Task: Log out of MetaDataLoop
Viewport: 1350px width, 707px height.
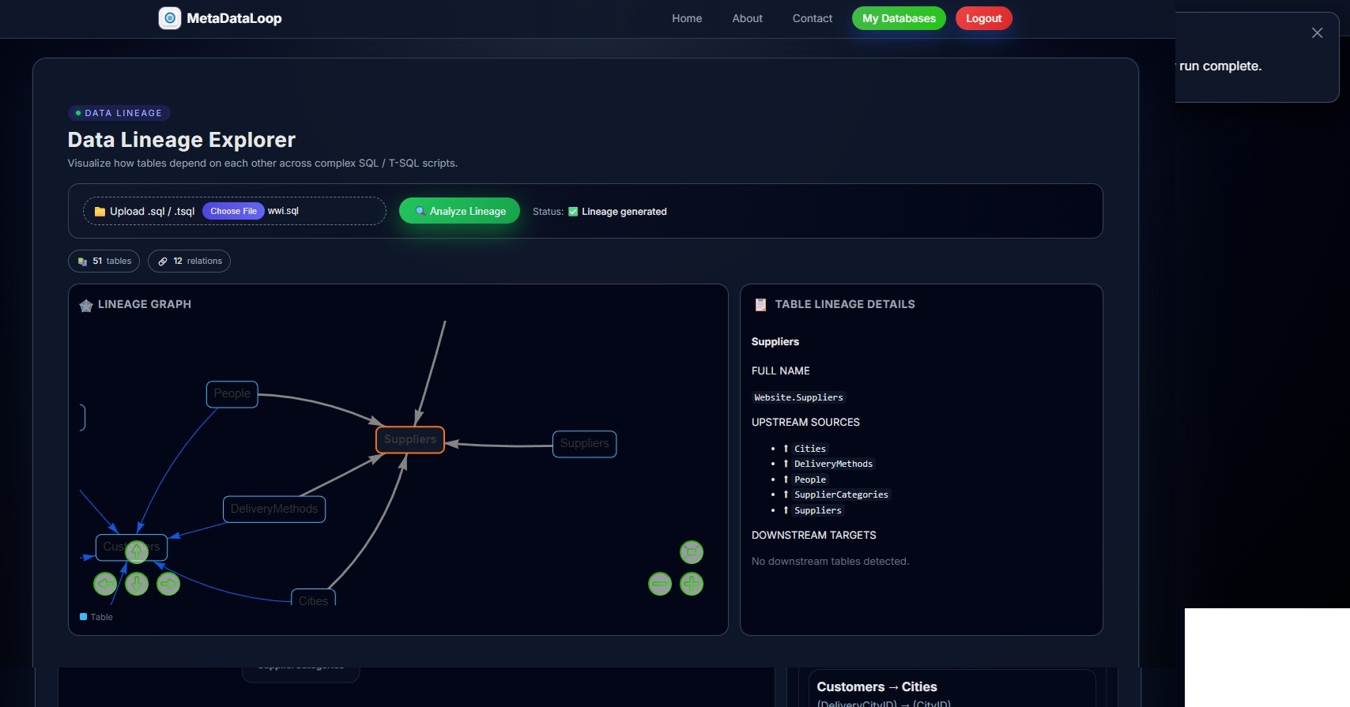Action: click(983, 18)
